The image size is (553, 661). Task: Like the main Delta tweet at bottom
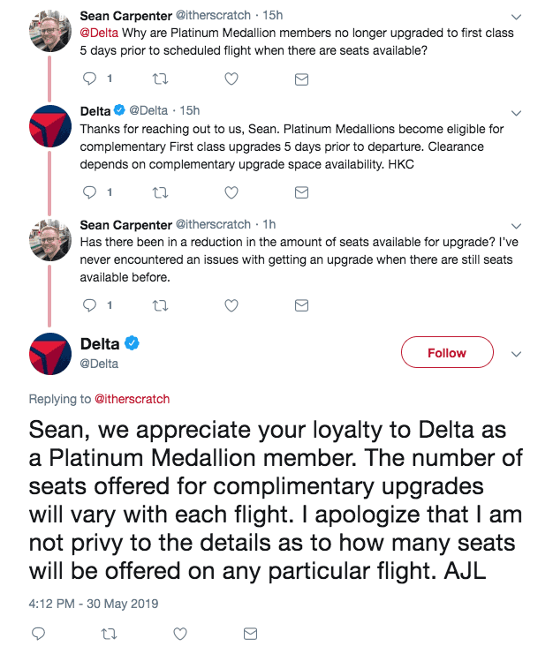[x=179, y=634]
